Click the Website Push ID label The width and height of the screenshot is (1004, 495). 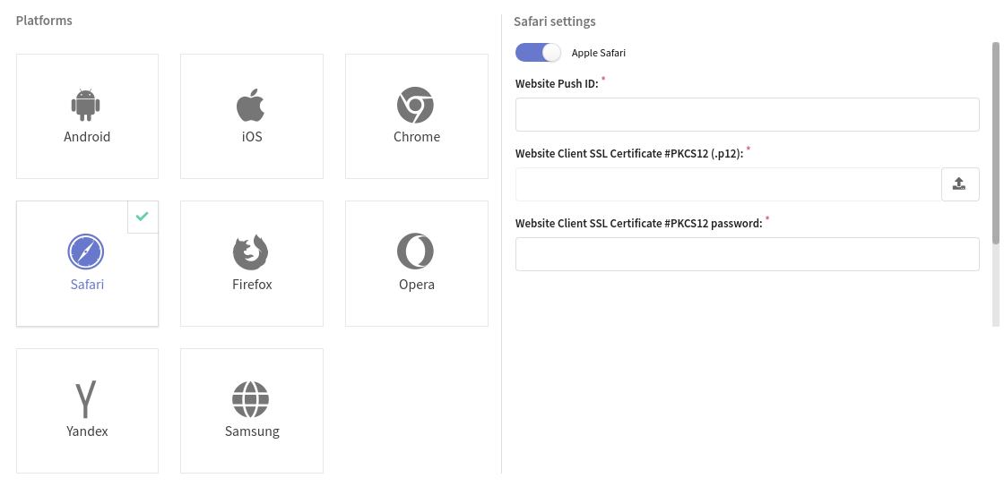tap(557, 84)
